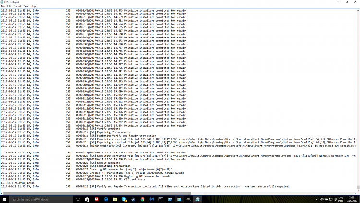Open the Action Center notifications icon

pyautogui.click(x=336, y=199)
